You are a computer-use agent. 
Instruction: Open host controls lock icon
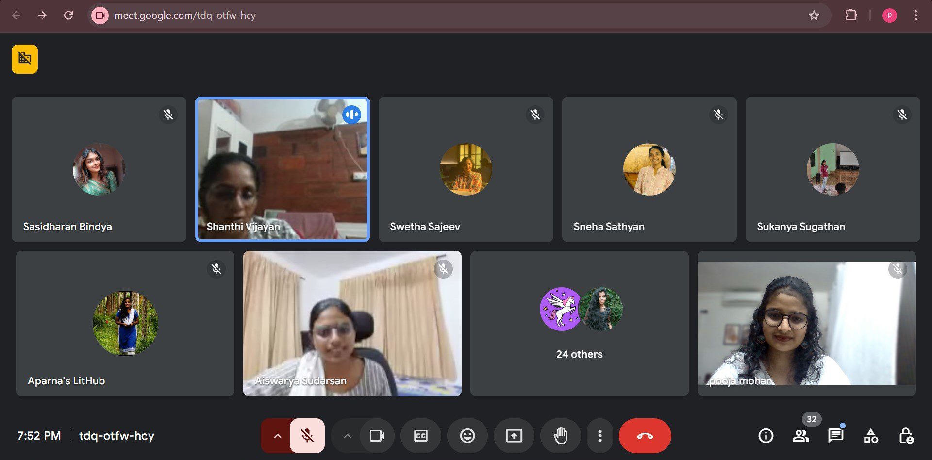(x=905, y=436)
